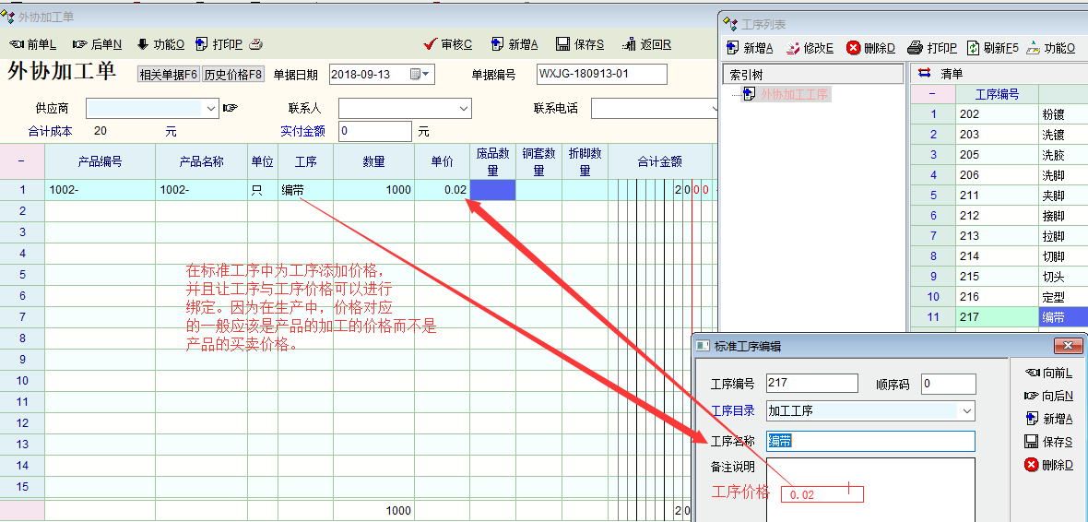Screen dimensions: 1088x522
Task: Click the 审核 (audit) checkmark icon
Action: [430, 44]
